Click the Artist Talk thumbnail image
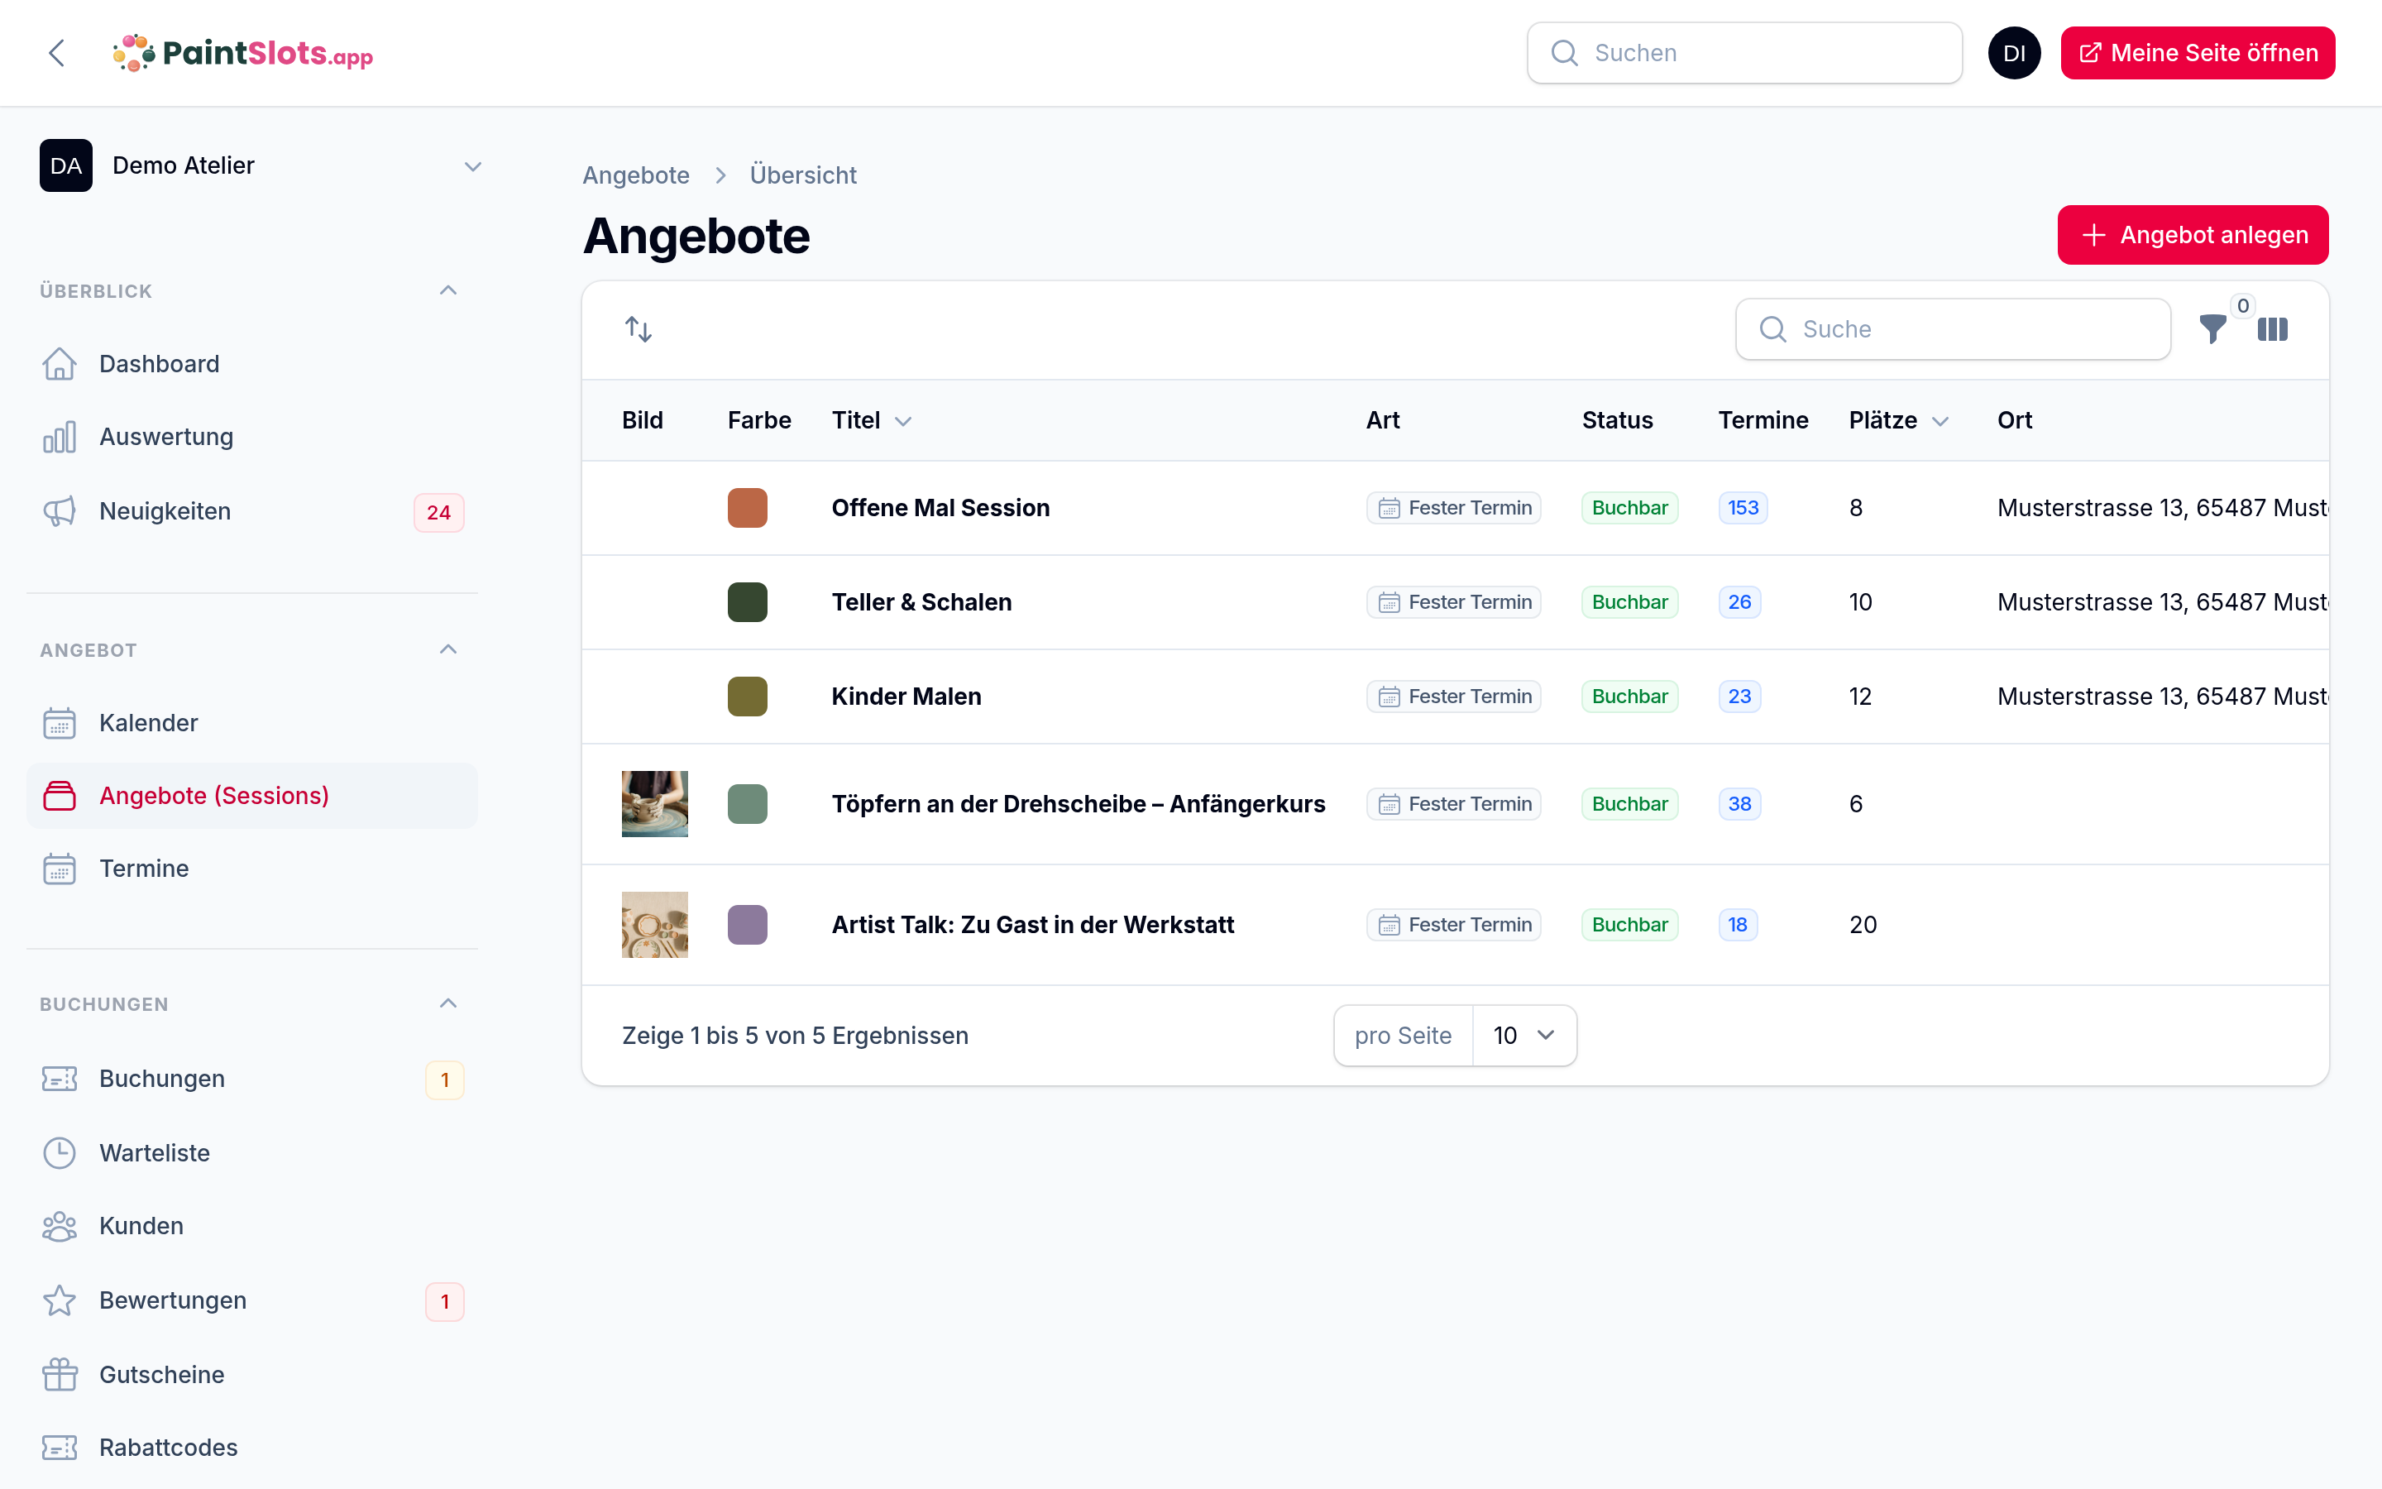Image resolution: width=2382 pixels, height=1489 pixels. point(654,925)
